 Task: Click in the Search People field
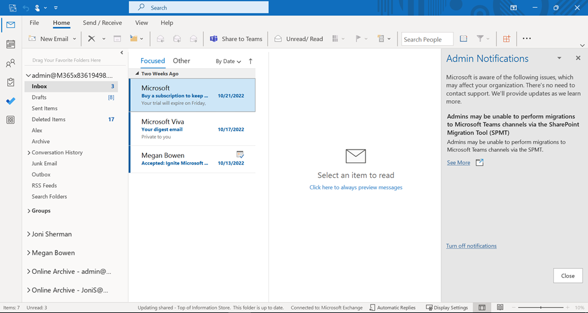coord(427,39)
